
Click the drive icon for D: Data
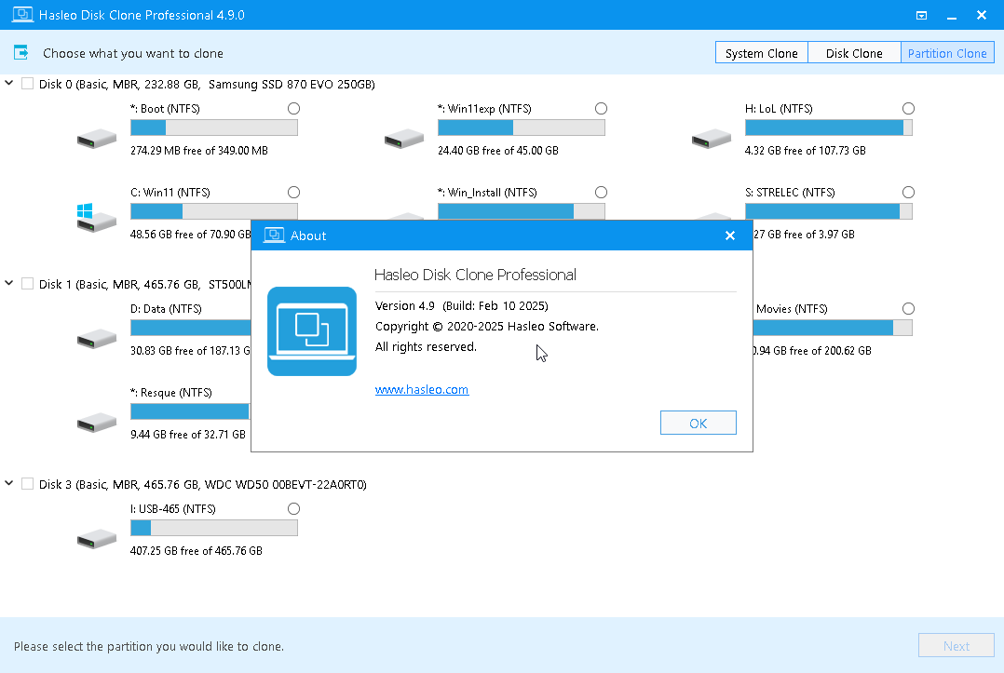point(97,338)
